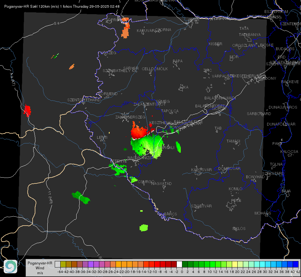301x277 pixels.
Task: Click the bright red swatch between -10 and -8
Action: point(157,264)
